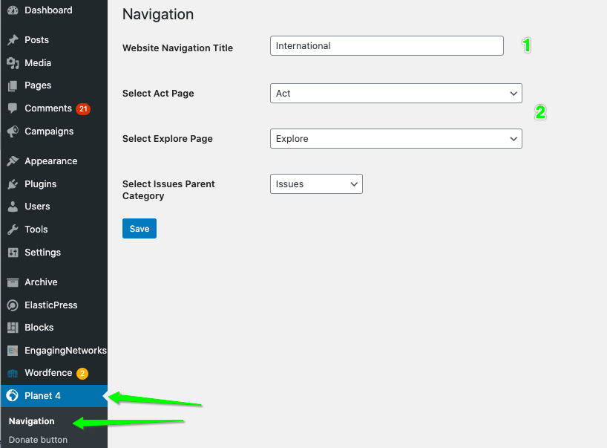Click the Select Act Page label
Image resolution: width=607 pixels, height=448 pixels.
tap(158, 94)
